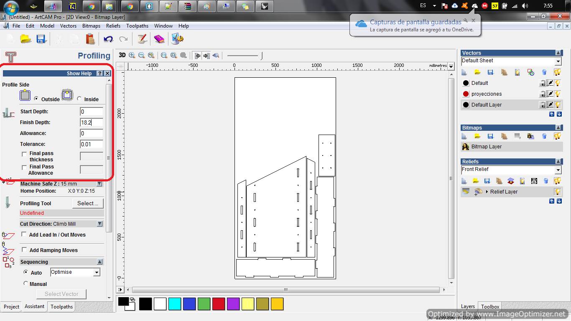
Task: Restore previous zoom in 2D view
Action: point(151,55)
